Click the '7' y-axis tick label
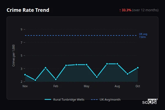 pos(21,43)
